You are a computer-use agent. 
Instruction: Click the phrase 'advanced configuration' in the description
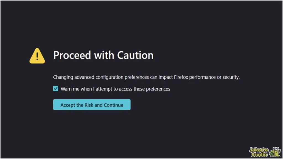point(98,77)
